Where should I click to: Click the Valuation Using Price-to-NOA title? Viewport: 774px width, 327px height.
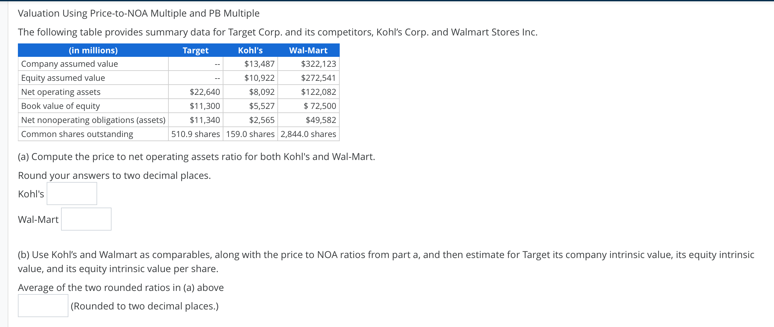[139, 13]
